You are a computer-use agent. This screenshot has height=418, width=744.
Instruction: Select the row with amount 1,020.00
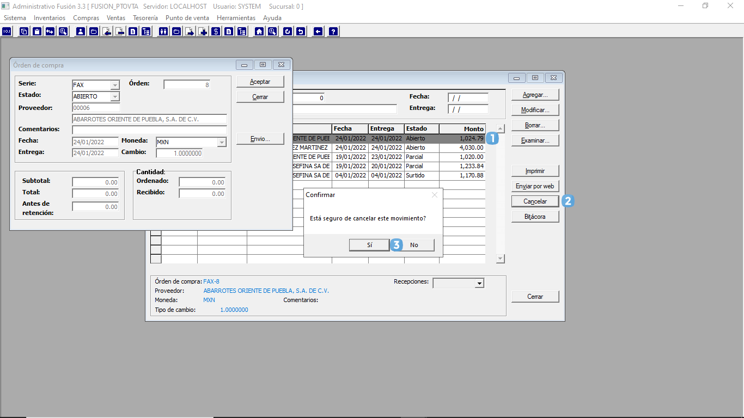point(388,157)
